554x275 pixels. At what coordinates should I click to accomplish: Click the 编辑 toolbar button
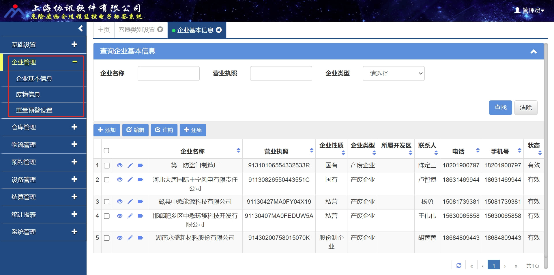[135, 130]
